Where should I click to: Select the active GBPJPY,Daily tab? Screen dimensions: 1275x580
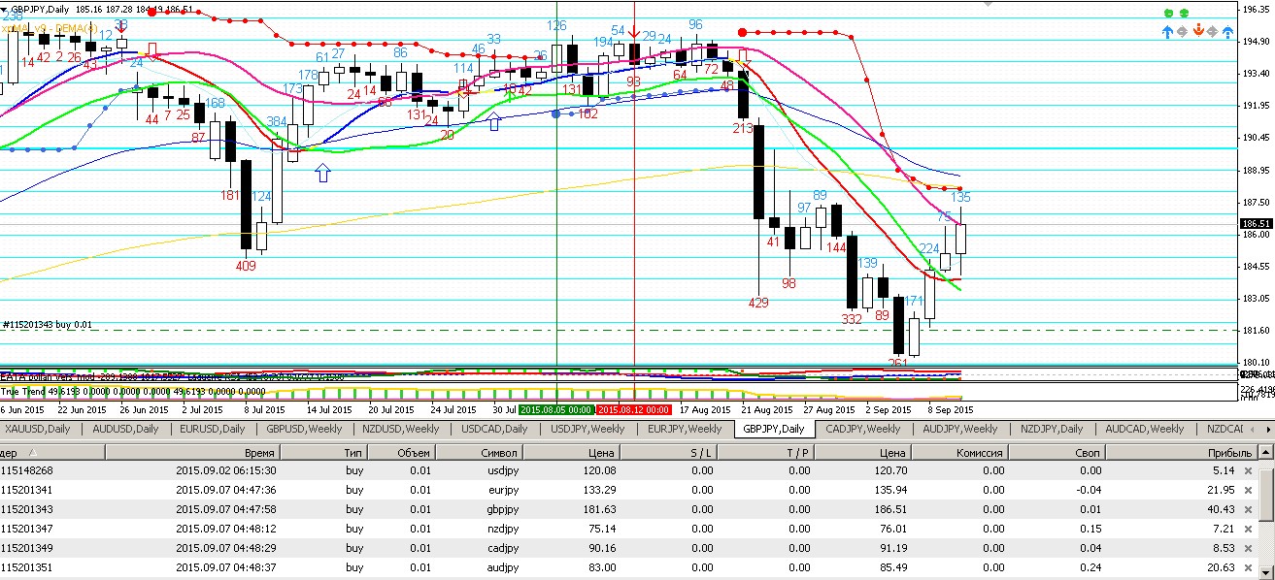[773, 429]
